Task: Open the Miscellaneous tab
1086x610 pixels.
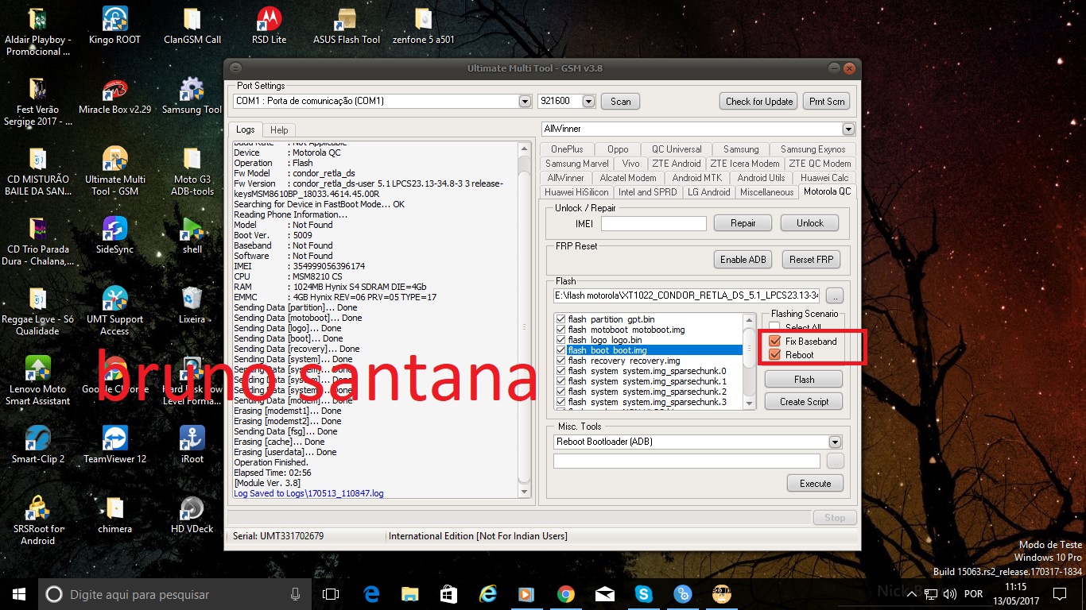Action: (x=766, y=192)
